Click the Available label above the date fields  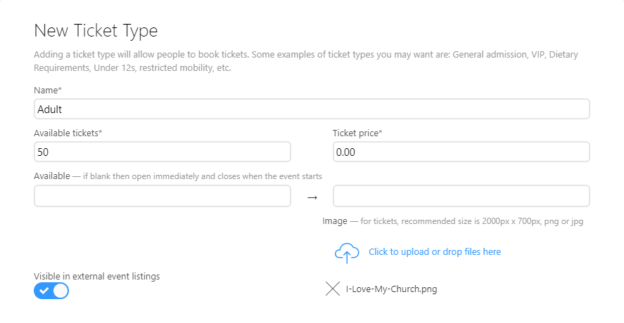pos(52,176)
